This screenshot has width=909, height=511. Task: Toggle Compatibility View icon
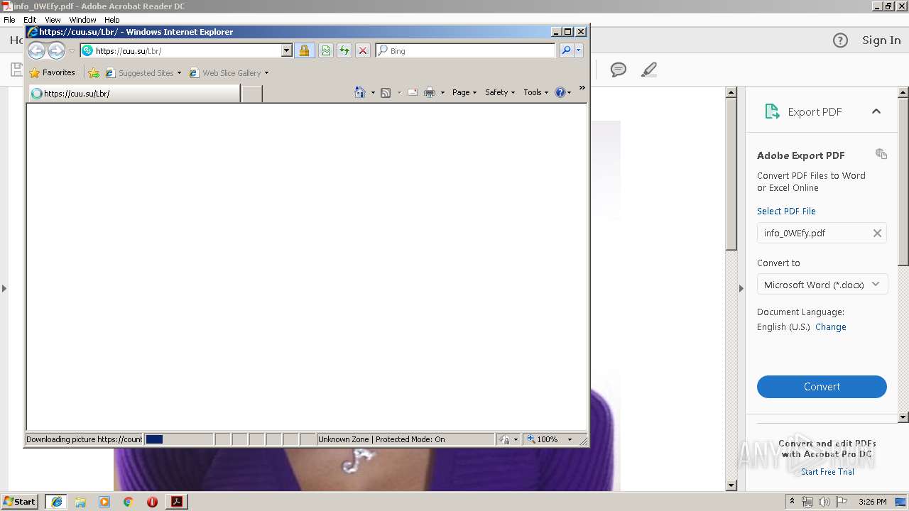pyautogui.click(x=326, y=50)
